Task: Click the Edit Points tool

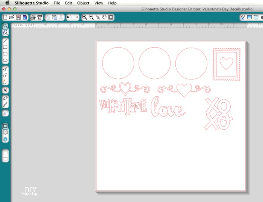Action: point(5,33)
